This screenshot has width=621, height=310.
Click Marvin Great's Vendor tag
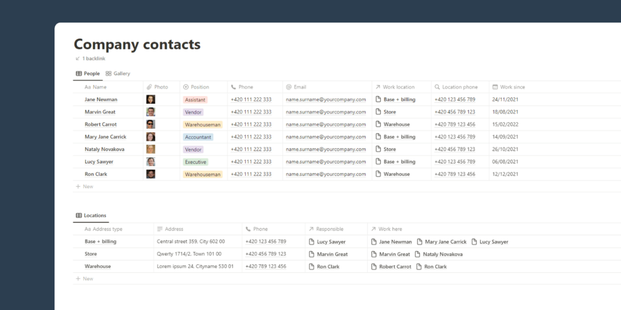click(193, 112)
